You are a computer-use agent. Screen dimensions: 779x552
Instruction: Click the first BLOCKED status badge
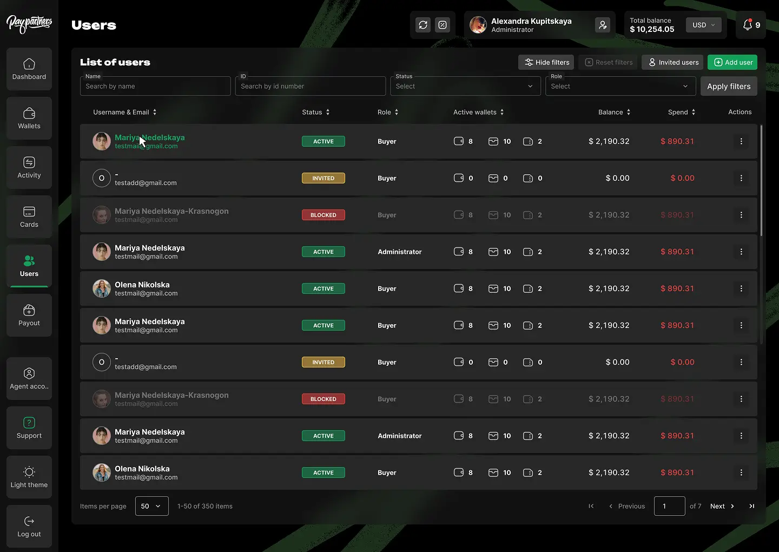324,215
